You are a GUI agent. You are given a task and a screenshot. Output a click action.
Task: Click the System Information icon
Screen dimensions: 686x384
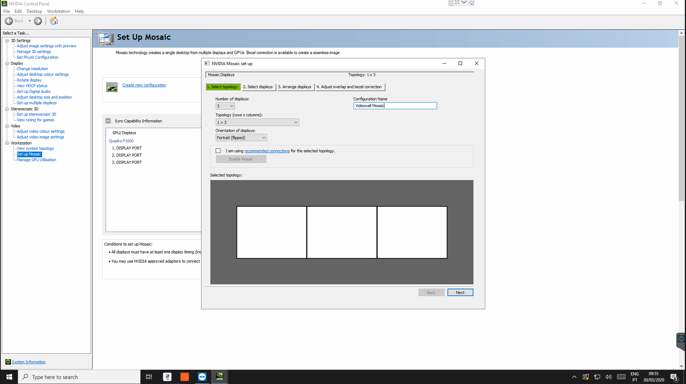8,362
